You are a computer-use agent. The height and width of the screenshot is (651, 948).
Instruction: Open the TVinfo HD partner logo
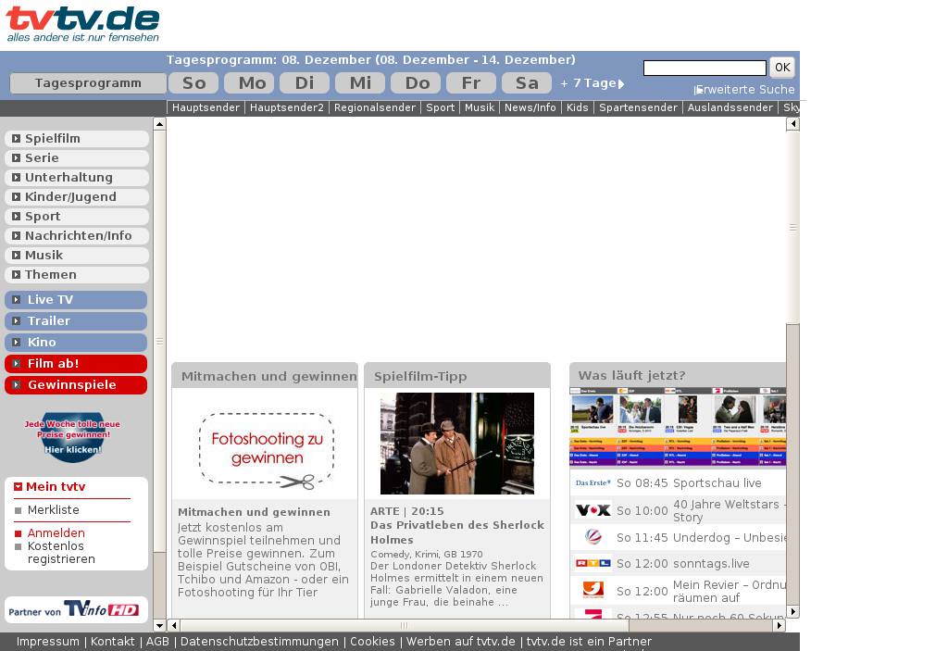[x=76, y=609]
